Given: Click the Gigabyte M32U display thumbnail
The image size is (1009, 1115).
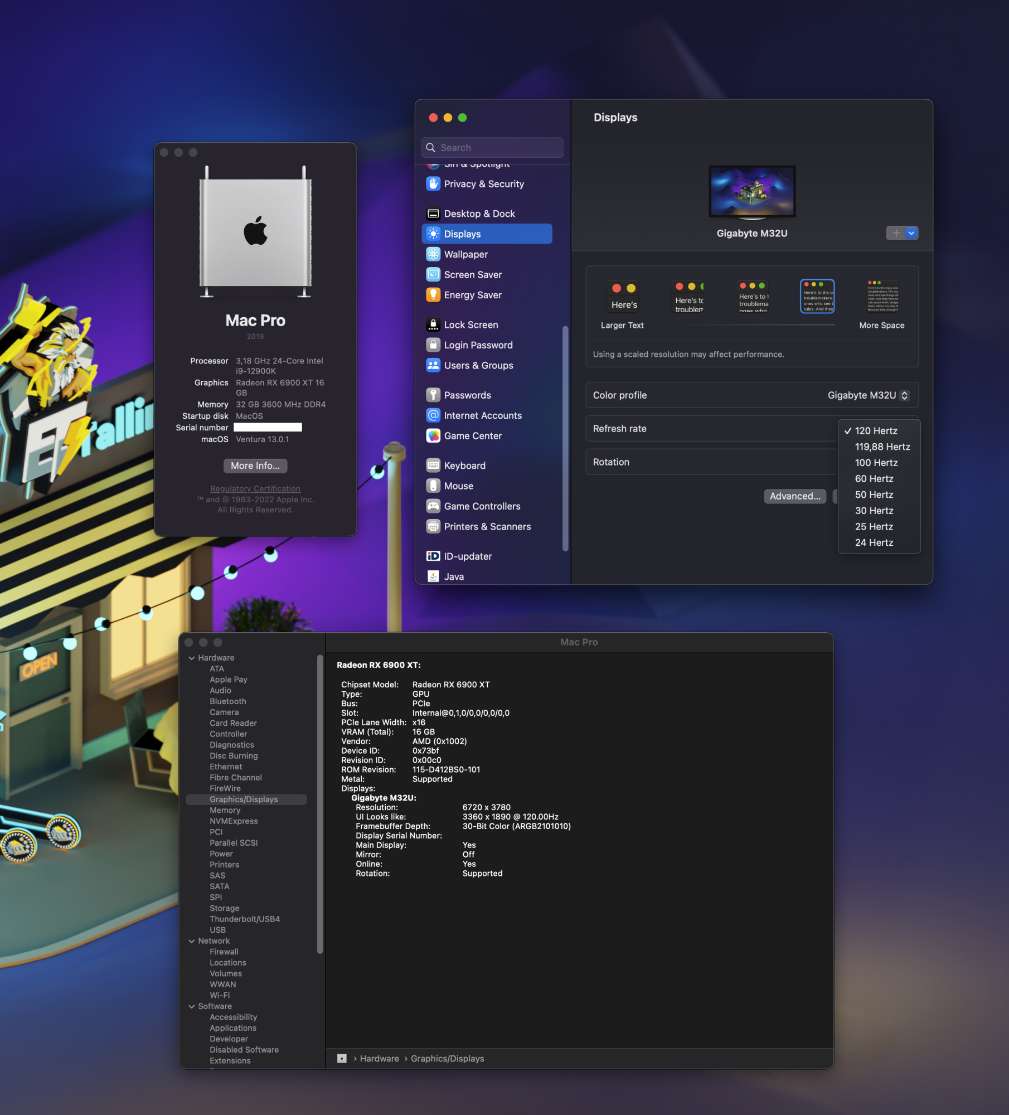Looking at the screenshot, I should coord(752,191).
